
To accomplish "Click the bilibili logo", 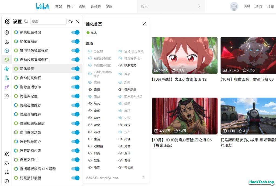I will coord(43,6).
